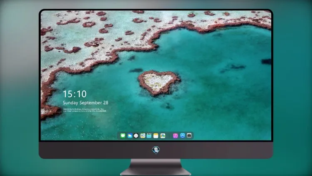This screenshot has height=176, width=312.
Task: Click the logo on the monitor chin
Action: (156, 150)
